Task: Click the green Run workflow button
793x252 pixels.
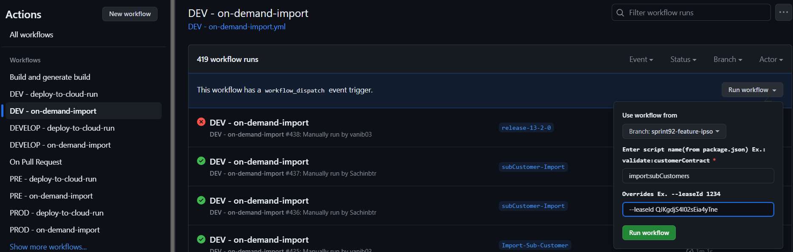Action: [x=649, y=233]
